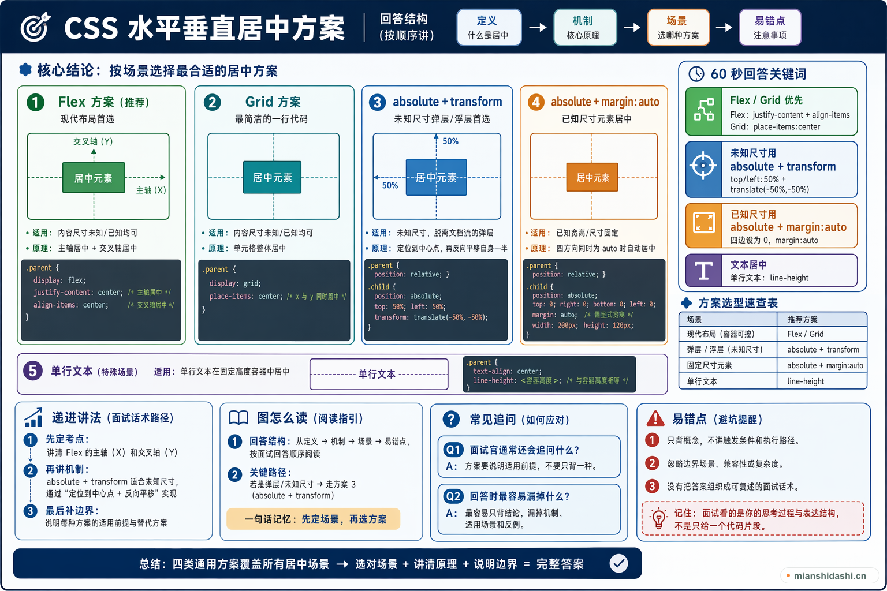The image size is (887, 591).
Task: Click the absolute + margin:auto table cell
Action: (823, 365)
